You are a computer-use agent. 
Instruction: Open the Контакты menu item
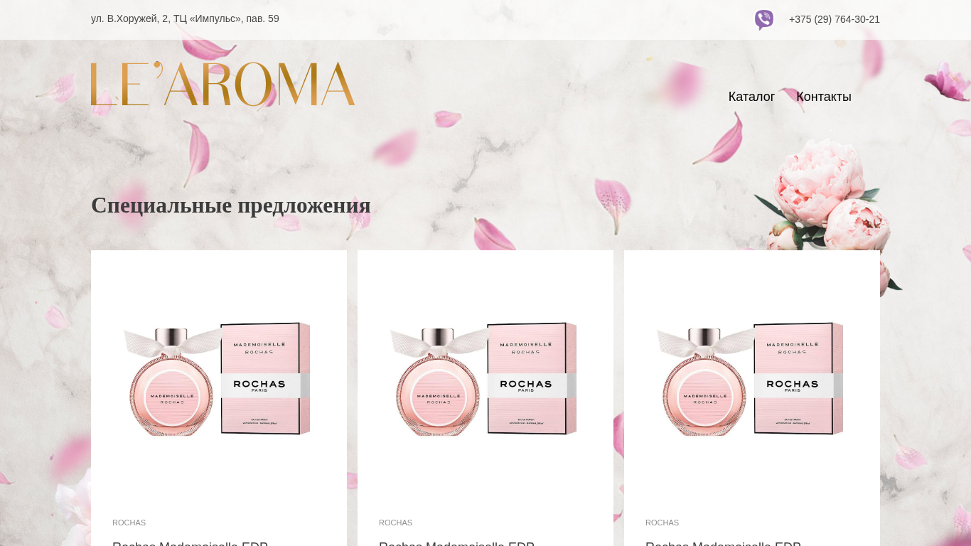[824, 97]
